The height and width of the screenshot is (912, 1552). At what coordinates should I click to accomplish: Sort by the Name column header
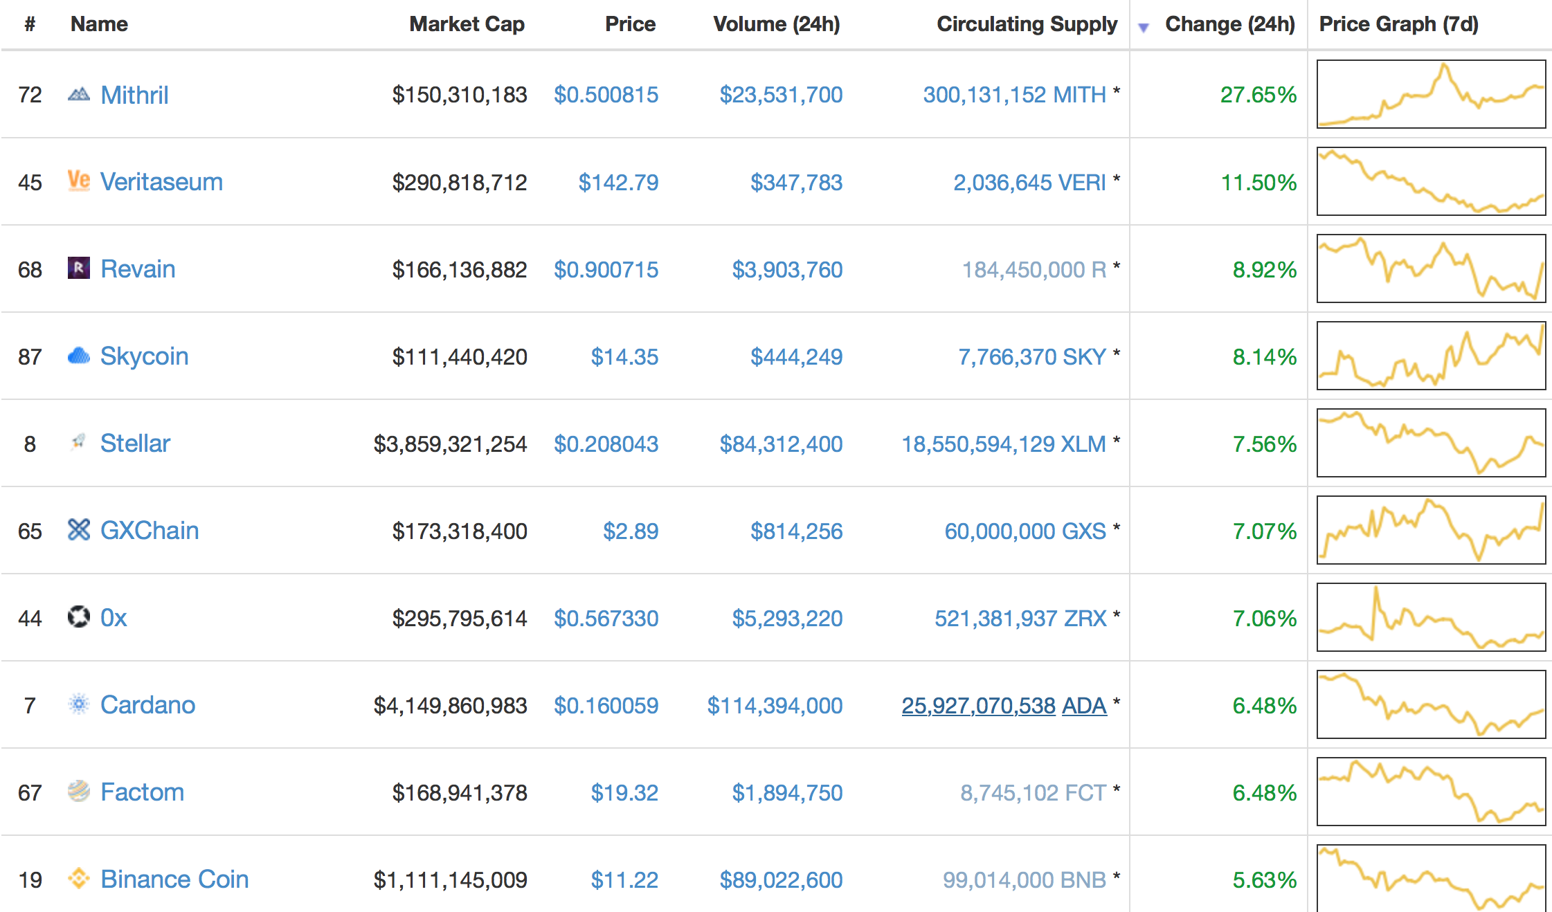99,24
